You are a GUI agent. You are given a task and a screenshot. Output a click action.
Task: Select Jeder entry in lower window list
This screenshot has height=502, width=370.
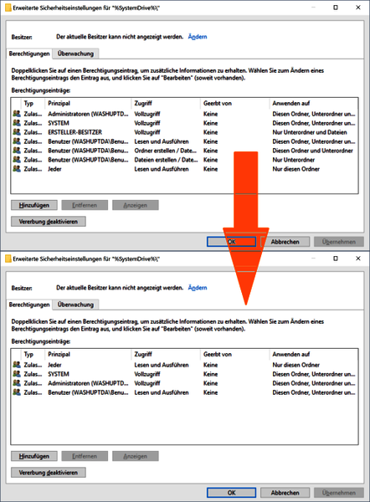(184, 365)
